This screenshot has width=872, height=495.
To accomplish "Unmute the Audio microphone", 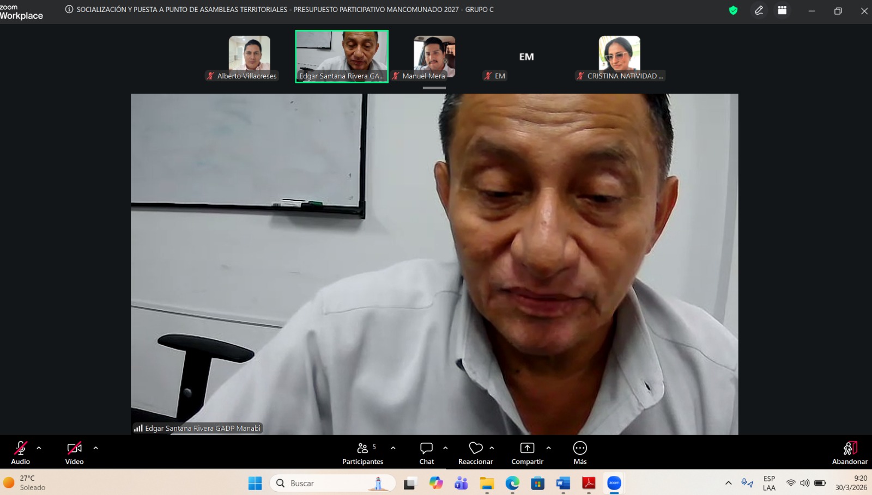I will [x=21, y=453].
